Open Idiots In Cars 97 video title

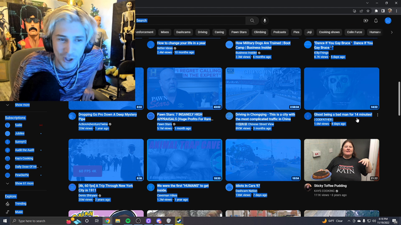(x=247, y=186)
